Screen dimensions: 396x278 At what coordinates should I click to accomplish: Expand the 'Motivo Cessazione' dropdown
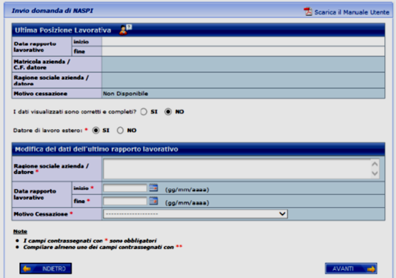pyautogui.click(x=195, y=214)
